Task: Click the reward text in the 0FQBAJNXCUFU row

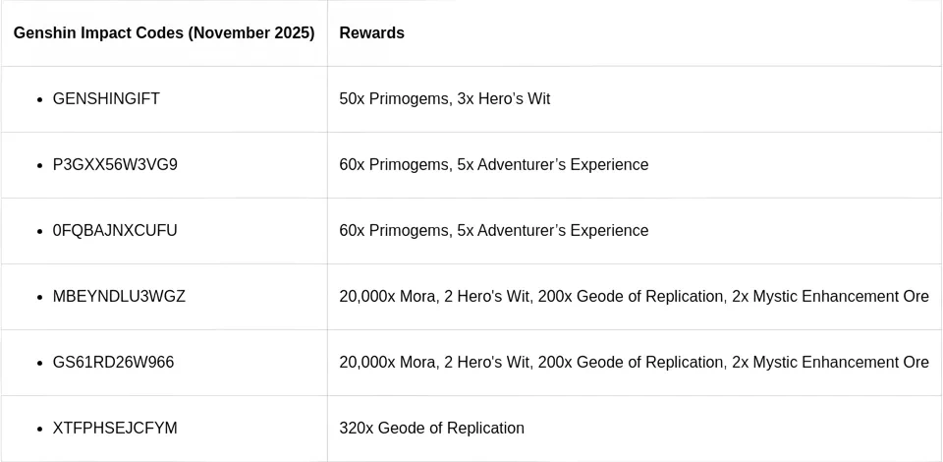Action: pyautogui.click(x=493, y=231)
